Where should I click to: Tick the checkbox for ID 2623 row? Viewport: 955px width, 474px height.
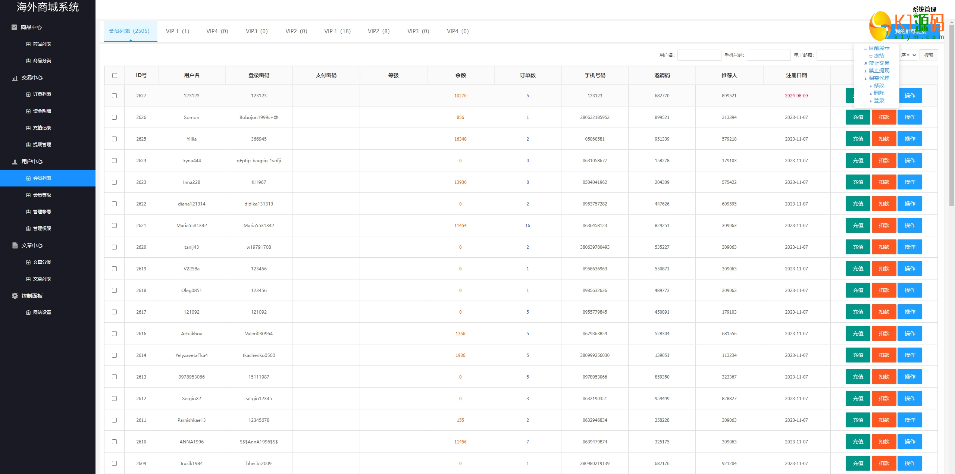[x=115, y=182]
